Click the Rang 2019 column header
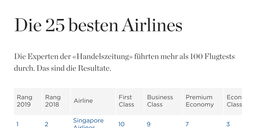The image size is (256, 128). 24,101
